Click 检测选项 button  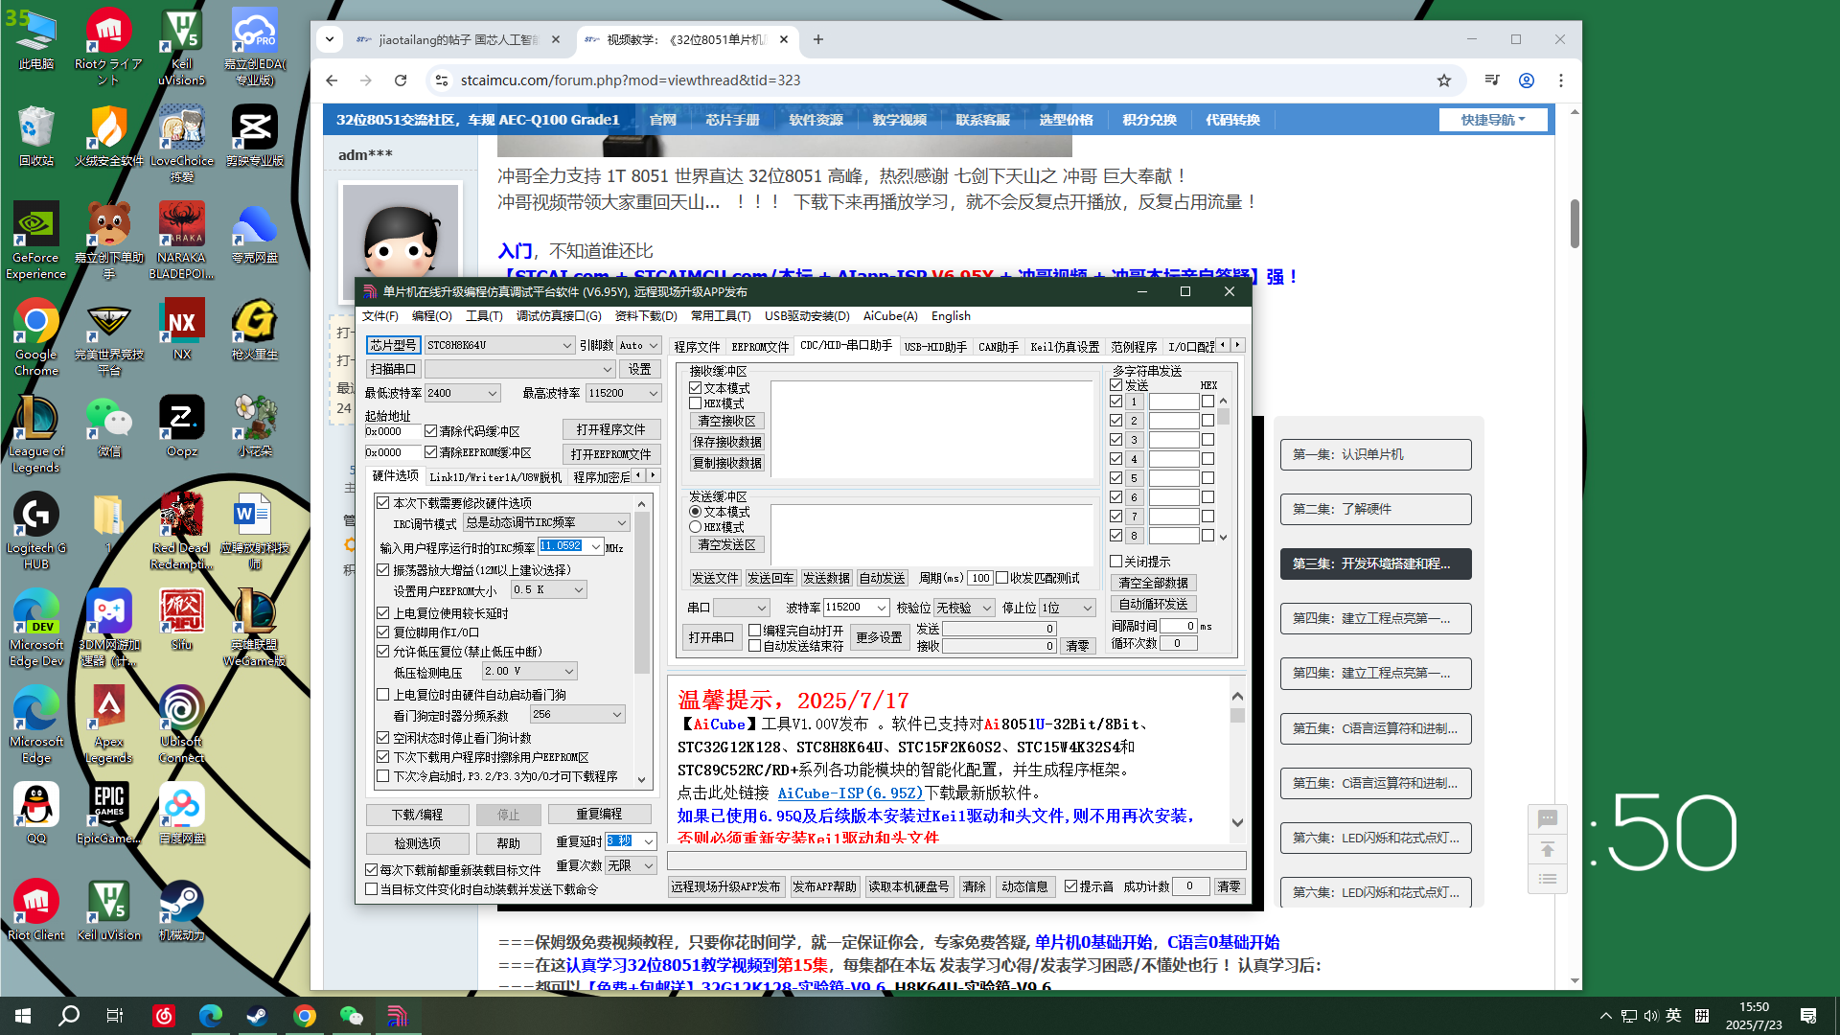coord(418,843)
